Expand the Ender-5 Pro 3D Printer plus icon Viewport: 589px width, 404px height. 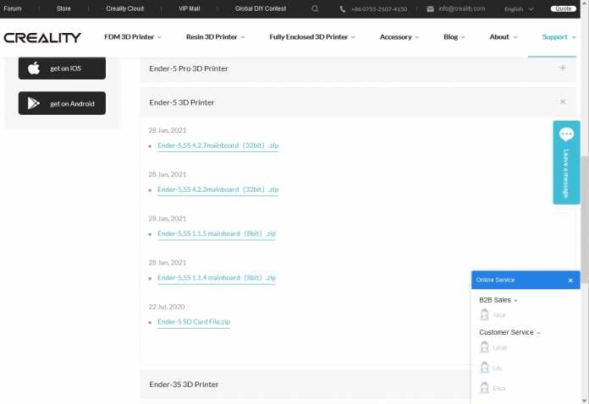tap(562, 68)
